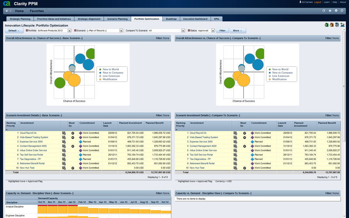Switch to the Scenario Planning tab
The image size is (349, 218).
(x=117, y=19)
